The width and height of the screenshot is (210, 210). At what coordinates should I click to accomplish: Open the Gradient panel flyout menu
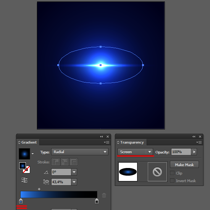click(x=107, y=142)
